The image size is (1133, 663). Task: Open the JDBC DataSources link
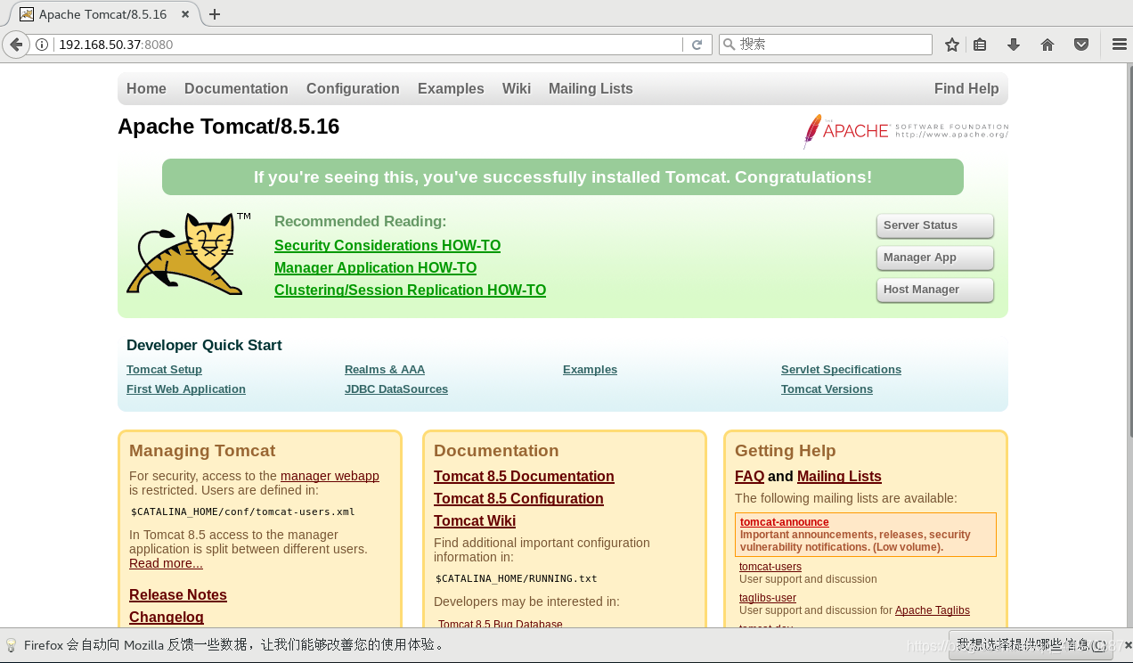396,389
